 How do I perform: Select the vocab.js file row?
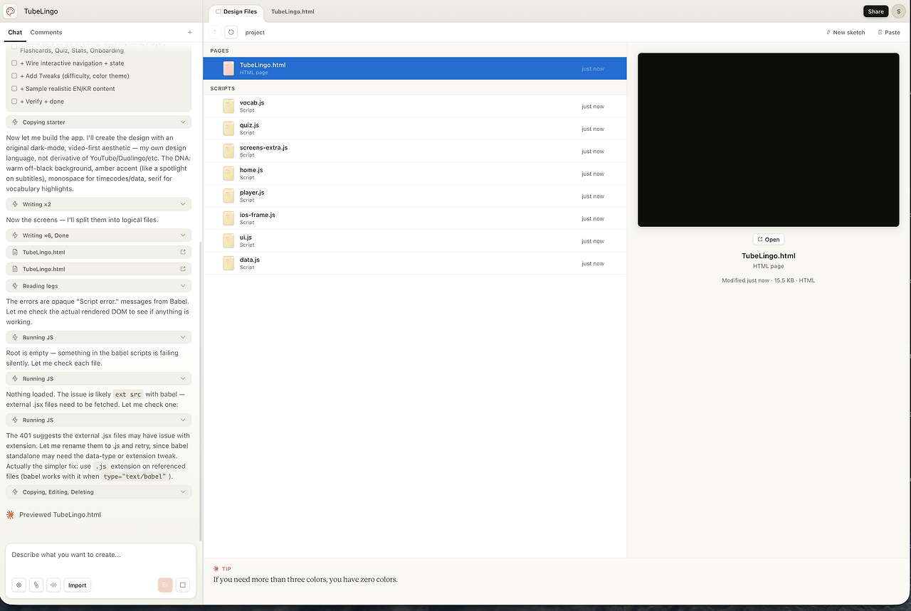415,106
